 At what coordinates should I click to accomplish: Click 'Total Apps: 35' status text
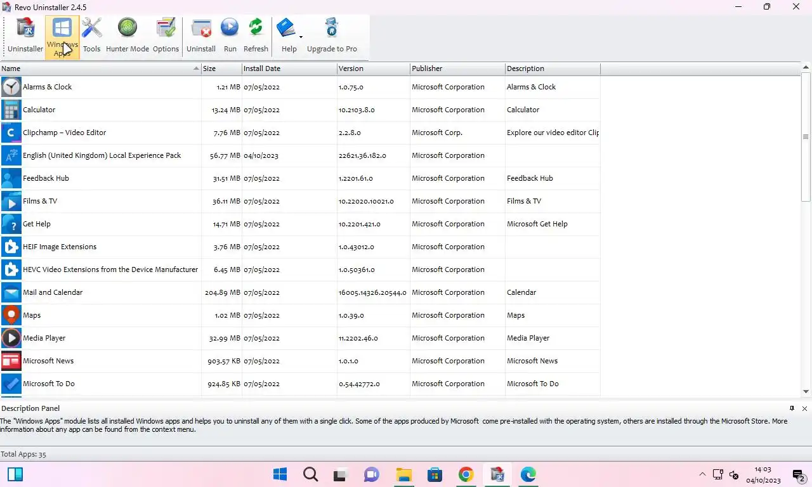(23, 454)
